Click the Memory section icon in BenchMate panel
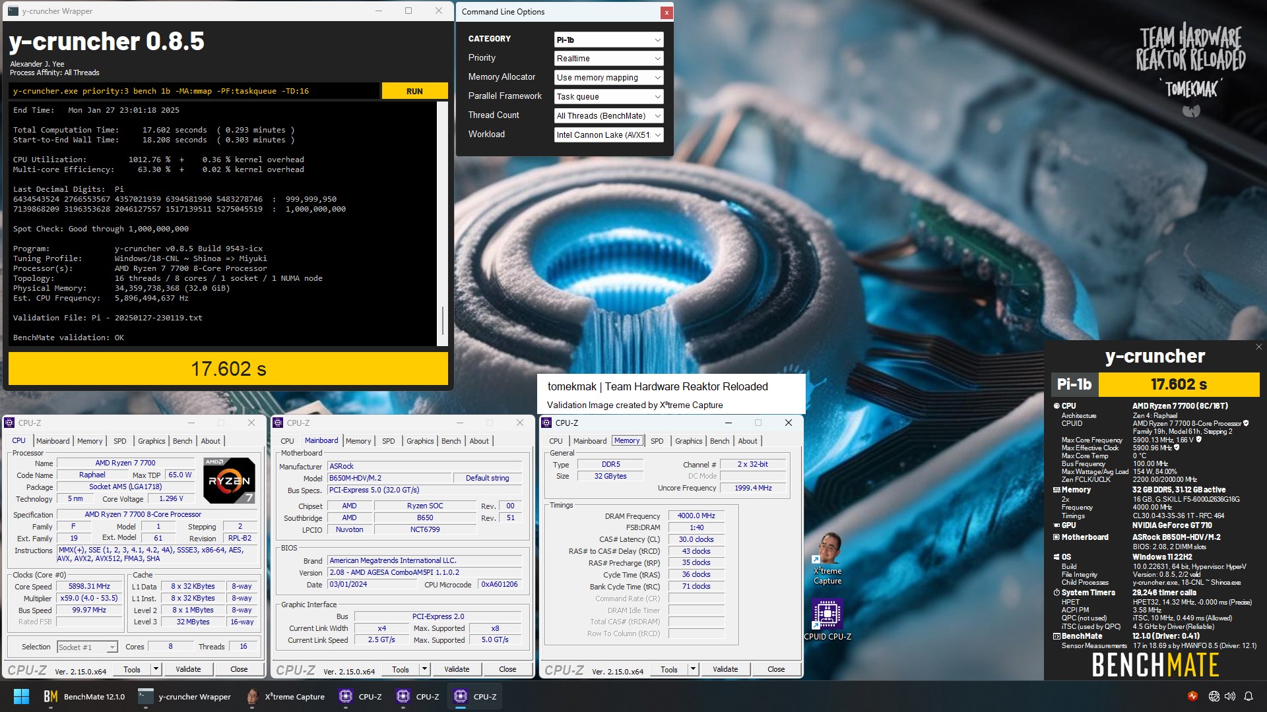Image resolution: width=1267 pixels, height=712 pixels. 1056,490
